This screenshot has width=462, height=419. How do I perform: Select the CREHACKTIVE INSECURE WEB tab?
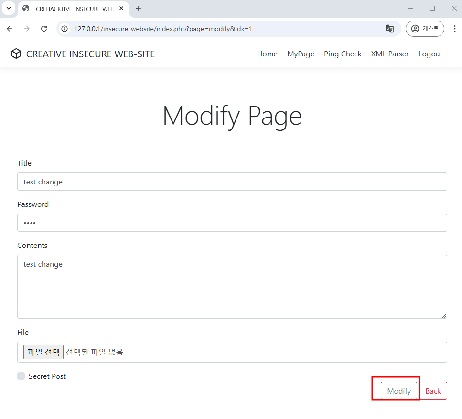(x=74, y=9)
